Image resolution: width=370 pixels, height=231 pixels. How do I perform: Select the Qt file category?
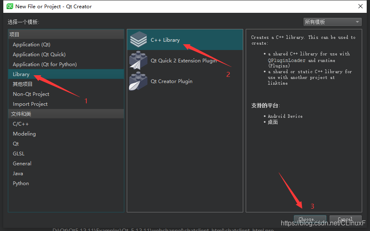[66, 144]
